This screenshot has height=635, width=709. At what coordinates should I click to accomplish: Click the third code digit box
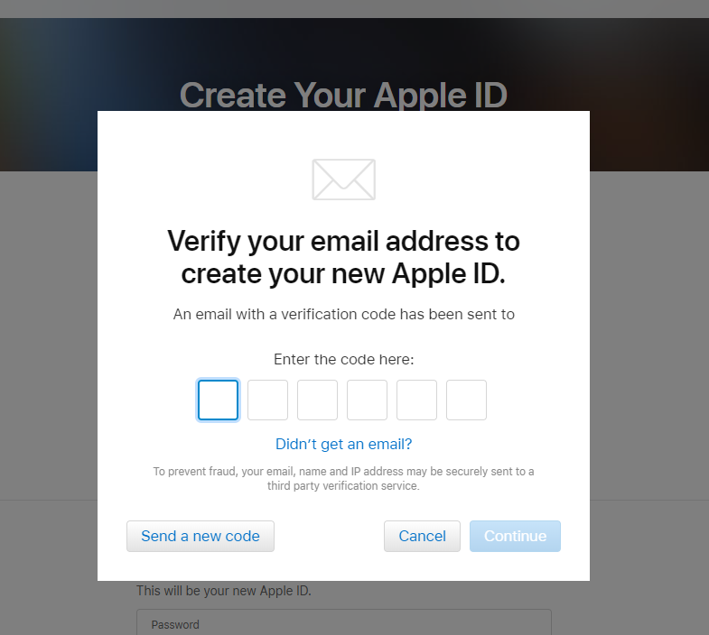pyautogui.click(x=317, y=400)
